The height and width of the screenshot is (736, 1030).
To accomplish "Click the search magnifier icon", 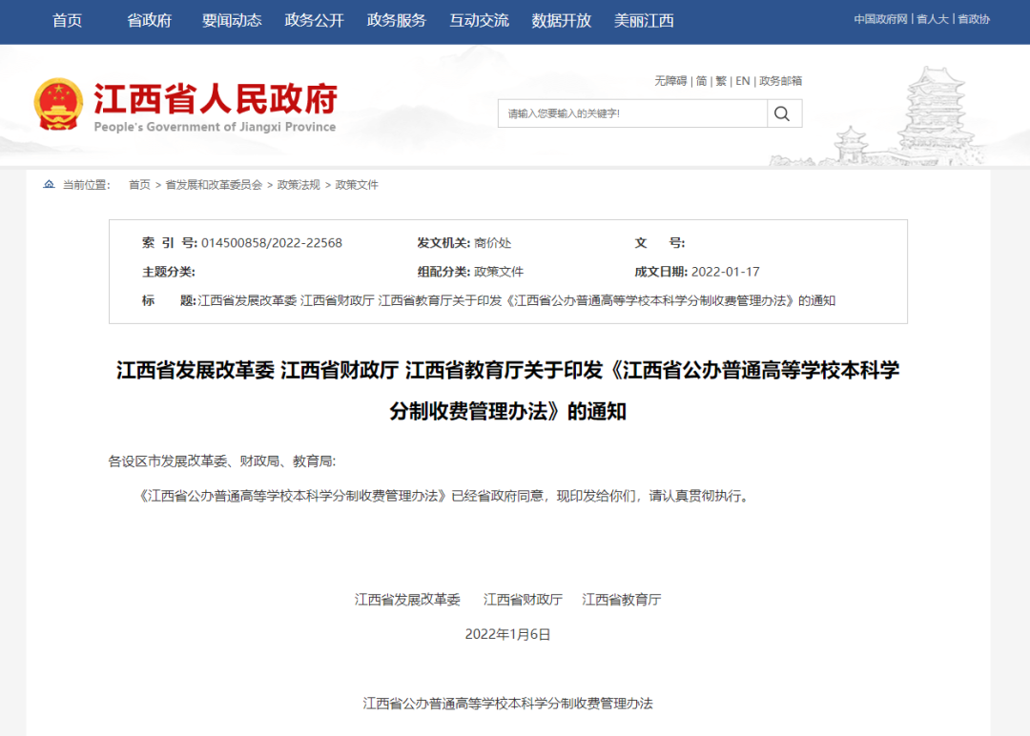I will [782, 112].
